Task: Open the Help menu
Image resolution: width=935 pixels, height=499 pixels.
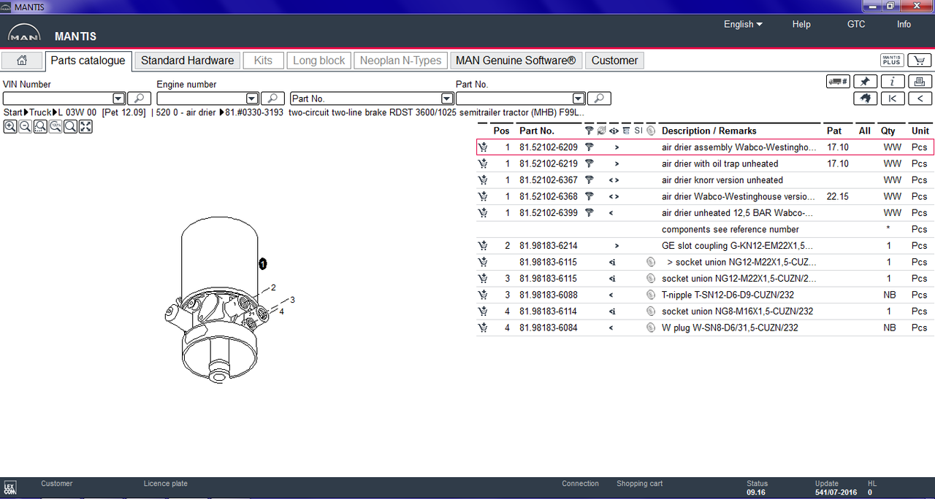Action: click(x=801, y=24)
